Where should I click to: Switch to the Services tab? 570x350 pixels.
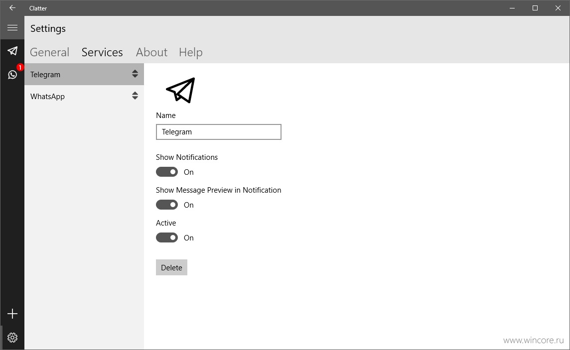click(x=102, y=52)
